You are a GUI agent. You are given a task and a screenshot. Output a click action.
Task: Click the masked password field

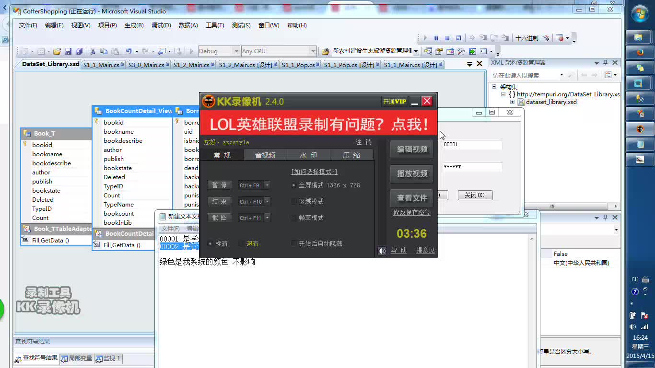(x=472, y=167)
